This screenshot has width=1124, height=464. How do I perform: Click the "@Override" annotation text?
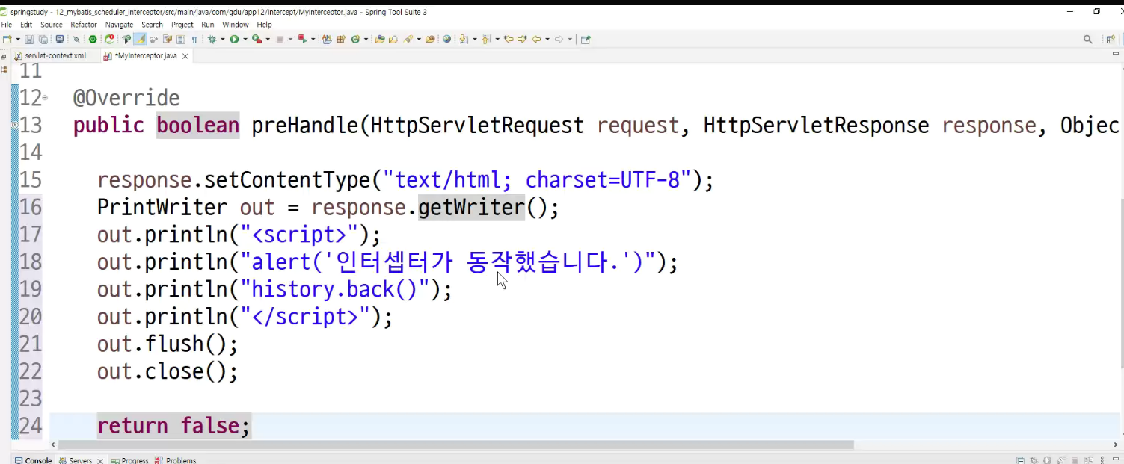(x=126, y=99)
